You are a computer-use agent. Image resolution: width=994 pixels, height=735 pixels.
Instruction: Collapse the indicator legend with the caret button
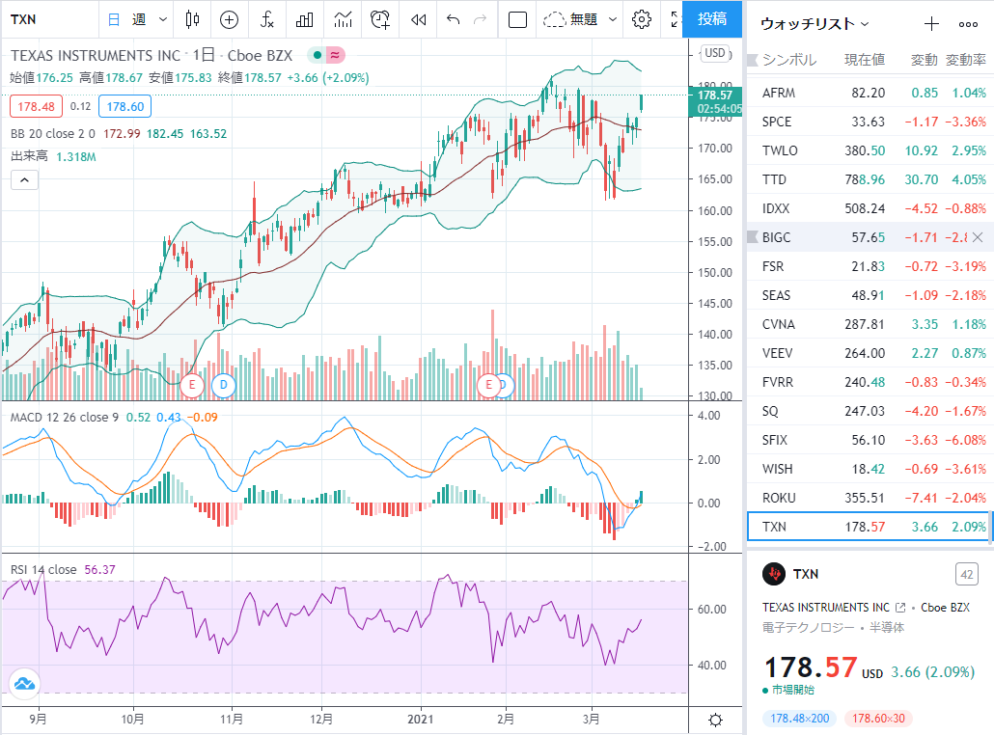tap(24, 180)
